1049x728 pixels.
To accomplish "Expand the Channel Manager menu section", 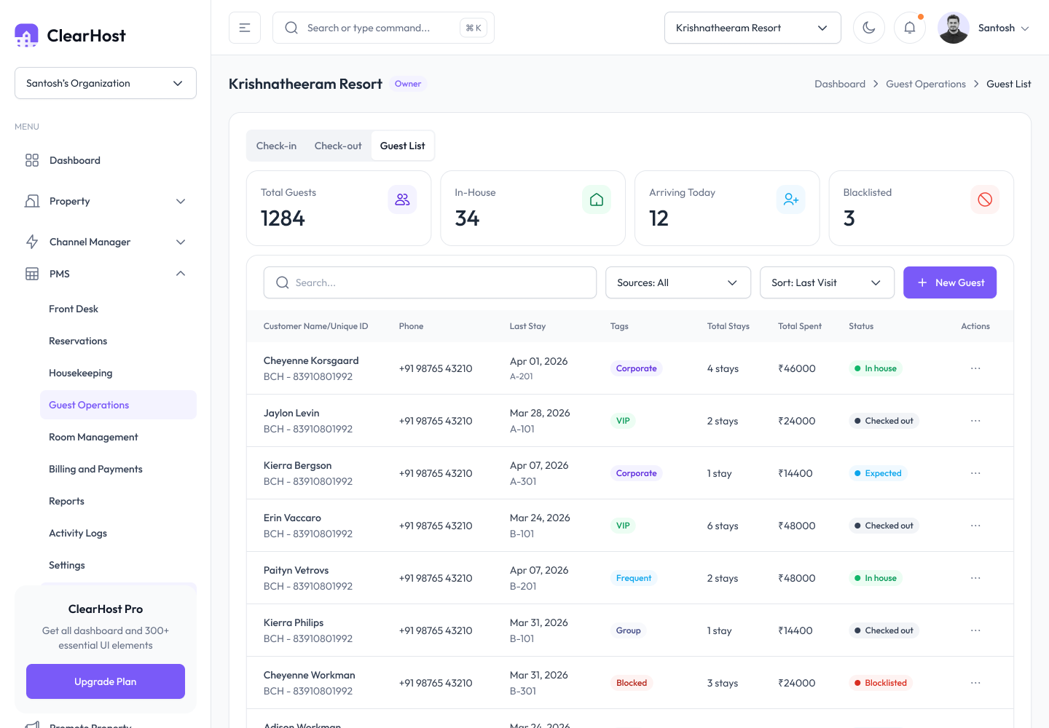I will pyautogui.click(x=106, y=242).
